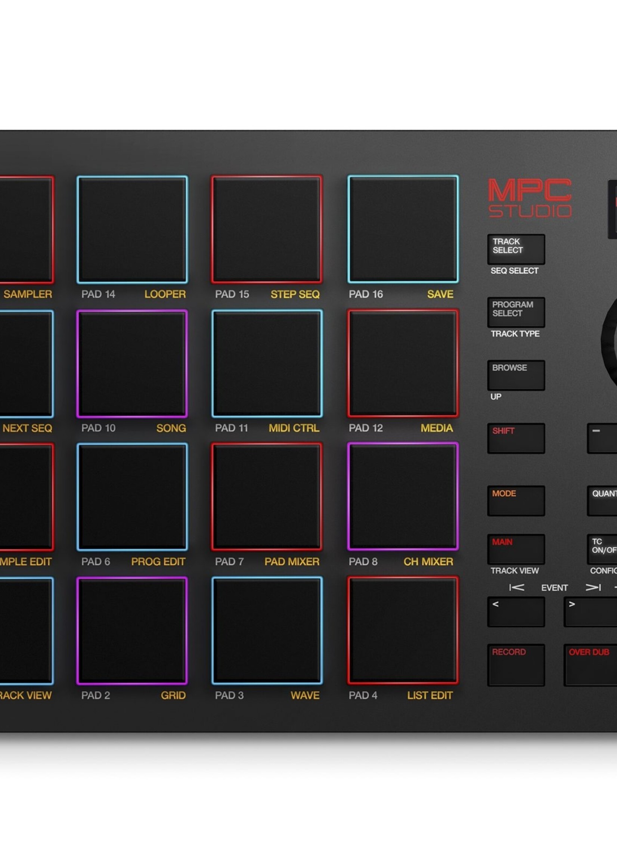The width and height of the screenshot is (617, 864).
Task: Step forward with the right arrow button
Action: 590,612
